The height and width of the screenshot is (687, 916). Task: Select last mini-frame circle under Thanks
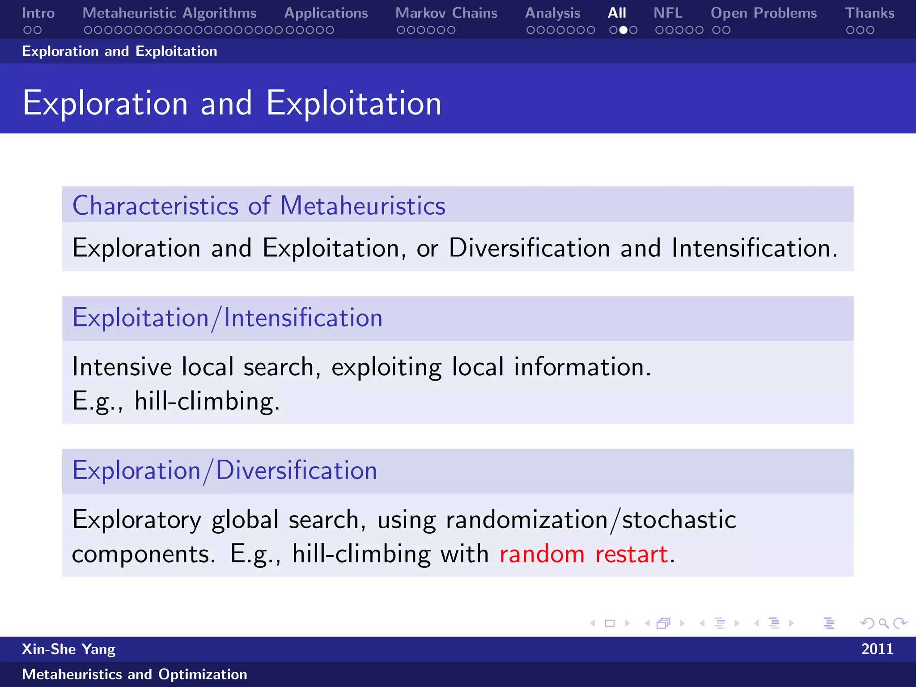[x=870, y=30]
